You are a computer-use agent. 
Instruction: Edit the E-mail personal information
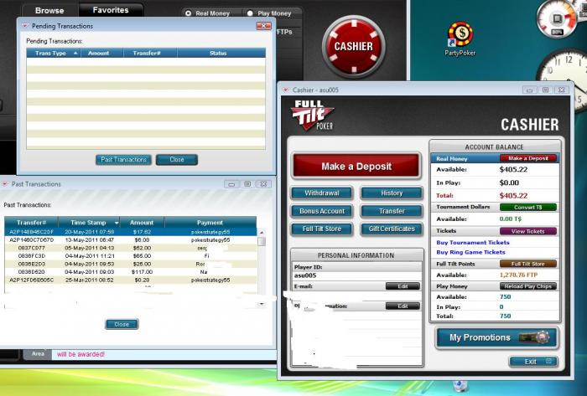(403, 286)
